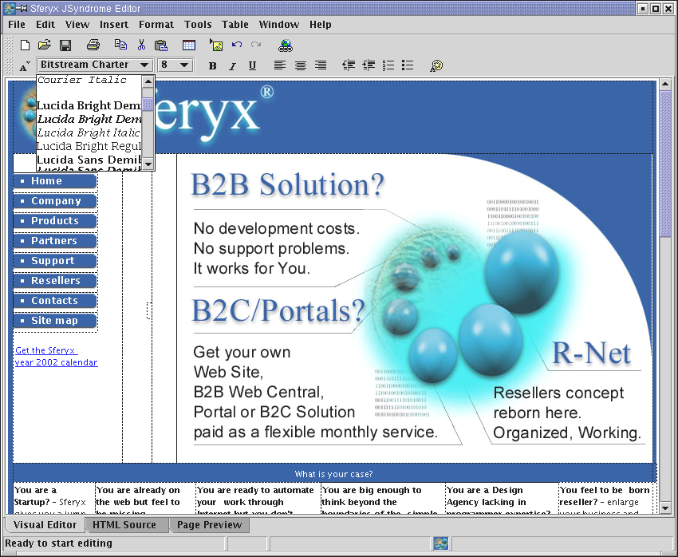
Task: Center align text with the toolbar icon
Action: 301,65
